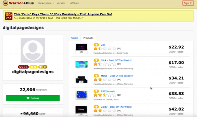Click the digitalpagedesigns page heading

[x=23, y=27]
